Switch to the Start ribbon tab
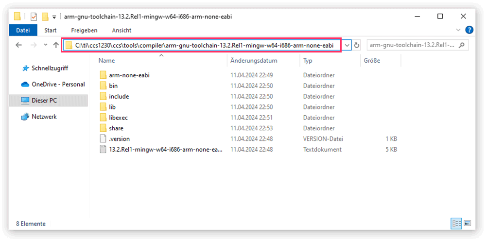Image resolution: width=486 pixels, height=243 pixels. pyautogui.click(x=50, y=30)
